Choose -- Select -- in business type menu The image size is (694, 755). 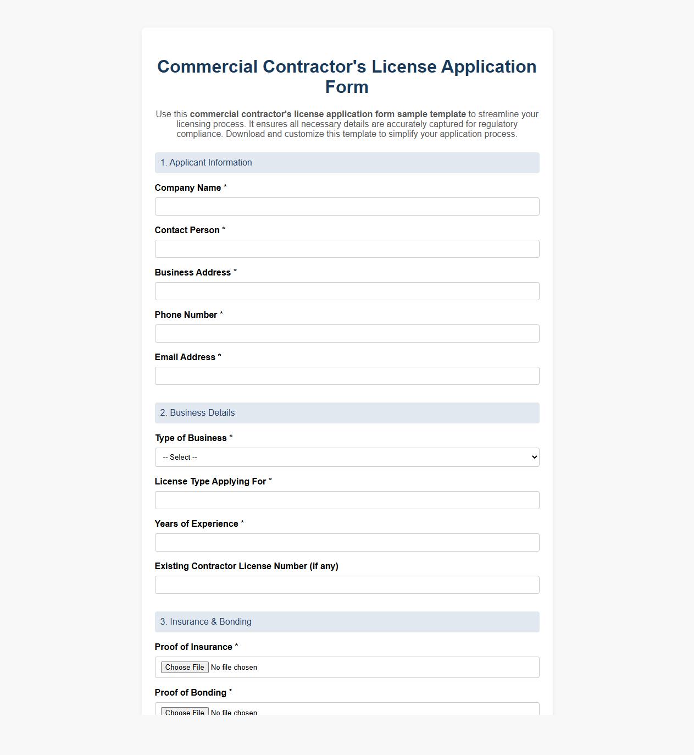coord(347,457)
